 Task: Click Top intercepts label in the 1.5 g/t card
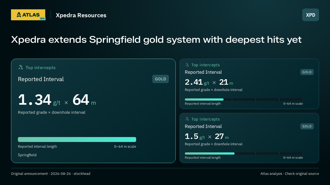206,119
